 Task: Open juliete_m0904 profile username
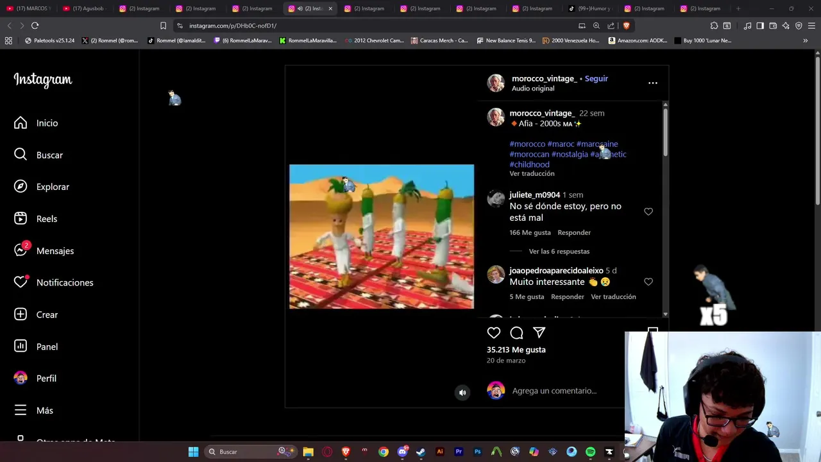534,194
